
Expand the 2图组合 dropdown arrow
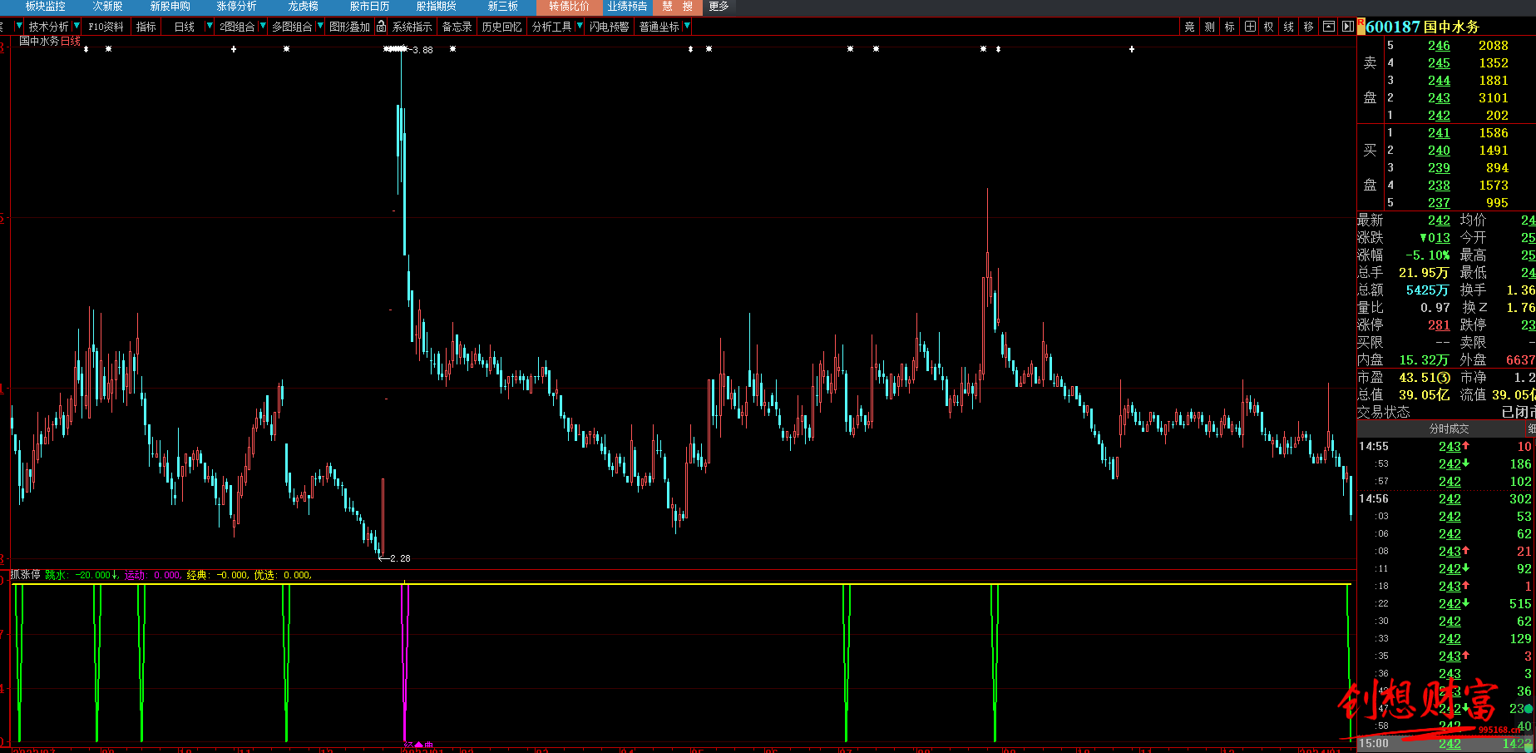coord(263,27)
